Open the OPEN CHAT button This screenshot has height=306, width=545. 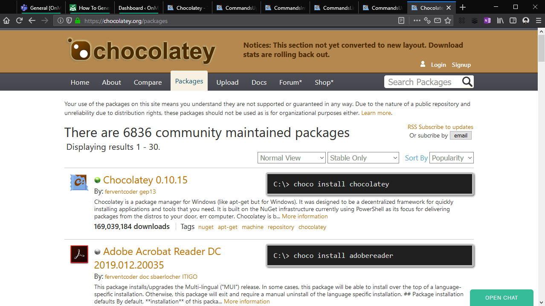point(502,297)
